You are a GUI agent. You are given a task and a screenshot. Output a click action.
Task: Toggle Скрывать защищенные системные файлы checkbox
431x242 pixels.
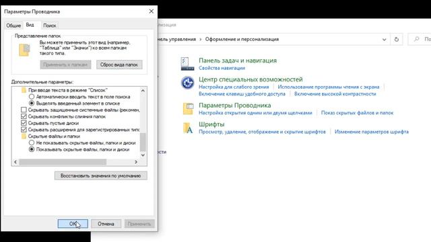(24, 110)
